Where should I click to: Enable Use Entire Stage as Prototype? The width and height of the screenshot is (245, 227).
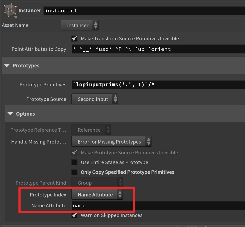coord(75,162)
